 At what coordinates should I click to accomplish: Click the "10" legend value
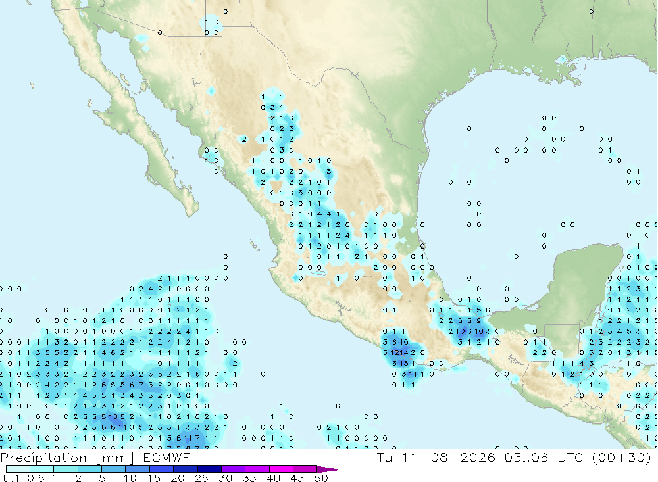(x=130, y=478)
